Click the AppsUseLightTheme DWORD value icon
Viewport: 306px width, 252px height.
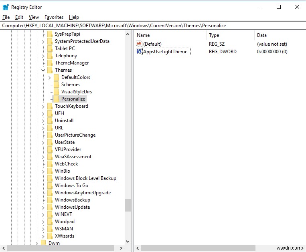[139, 51]
